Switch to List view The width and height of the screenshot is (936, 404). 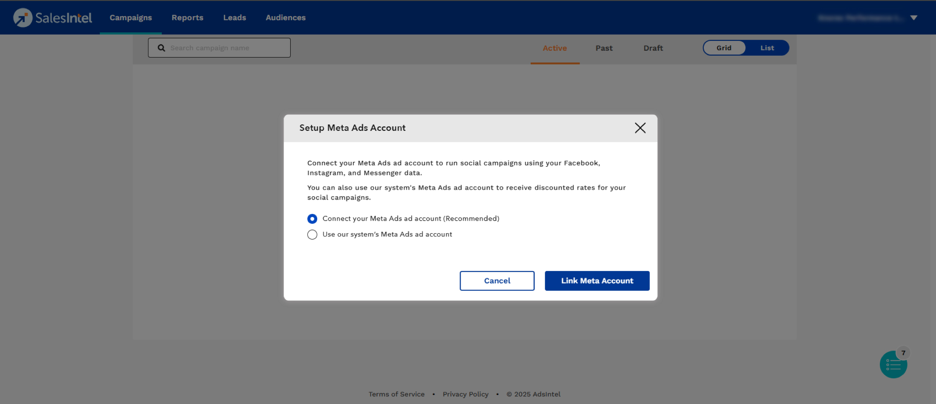pos(767,48)
